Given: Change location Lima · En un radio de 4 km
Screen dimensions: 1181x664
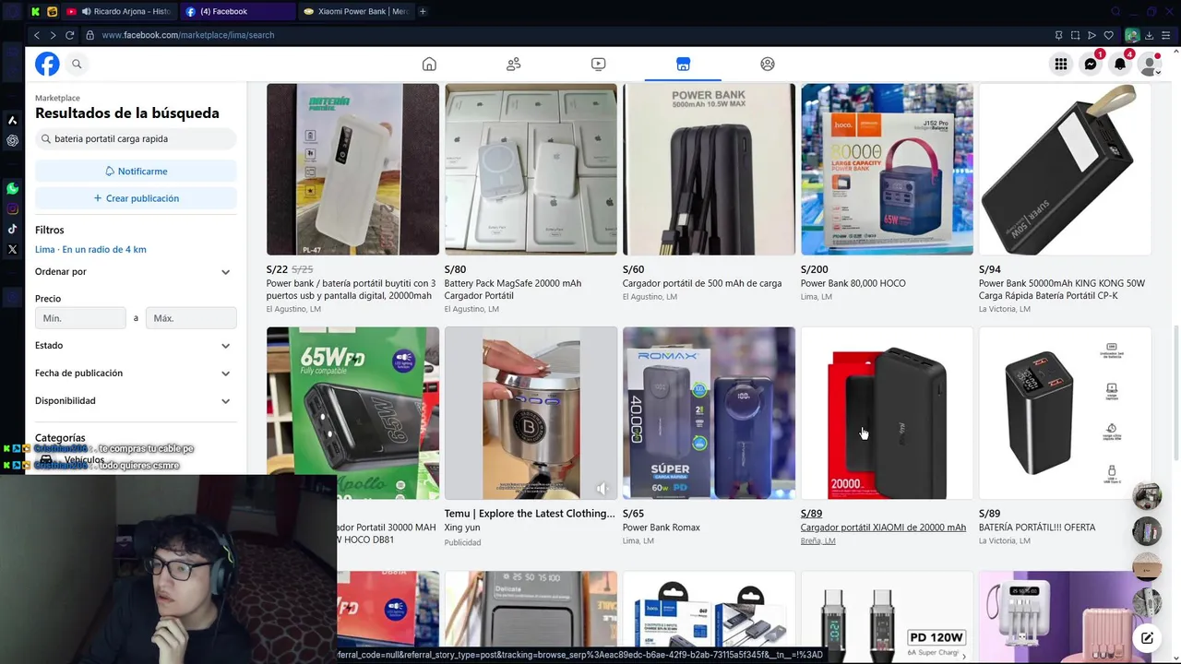Looking at the screenshot, I should [x=90, y=249].
